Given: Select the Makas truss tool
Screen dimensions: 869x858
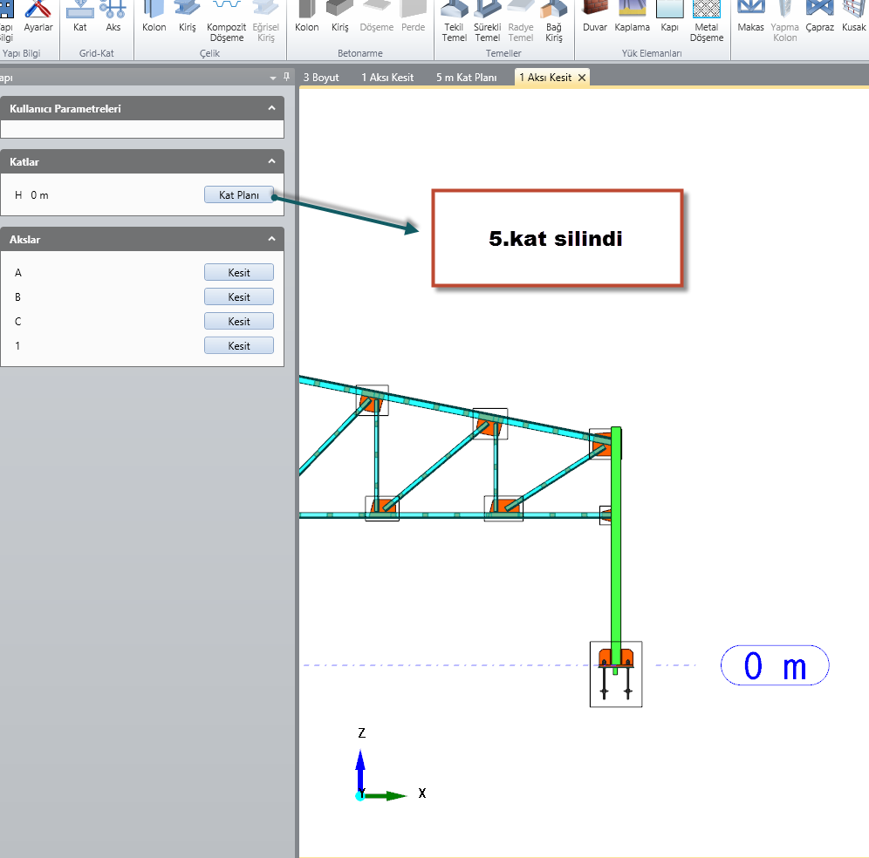Looking at the screenshot, I should (x=750, y=17).
